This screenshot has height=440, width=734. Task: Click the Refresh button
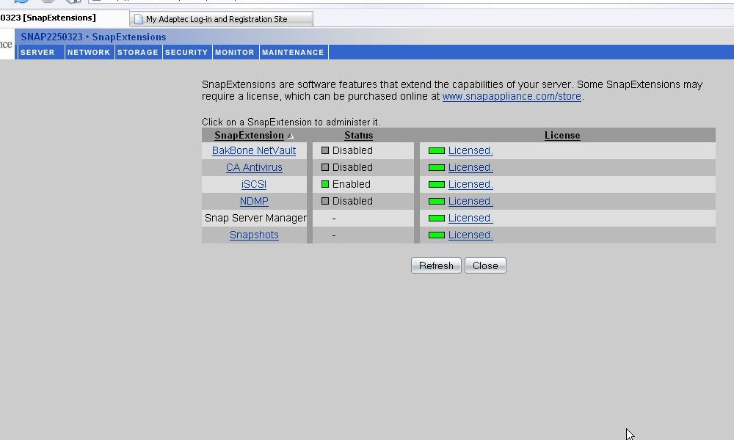[436, 265]
